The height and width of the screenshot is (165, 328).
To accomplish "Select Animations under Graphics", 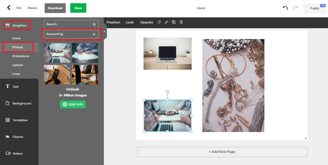I will (21, 56).
